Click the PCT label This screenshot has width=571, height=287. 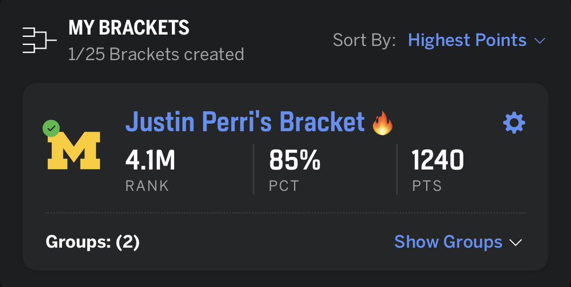coord(284,186)
